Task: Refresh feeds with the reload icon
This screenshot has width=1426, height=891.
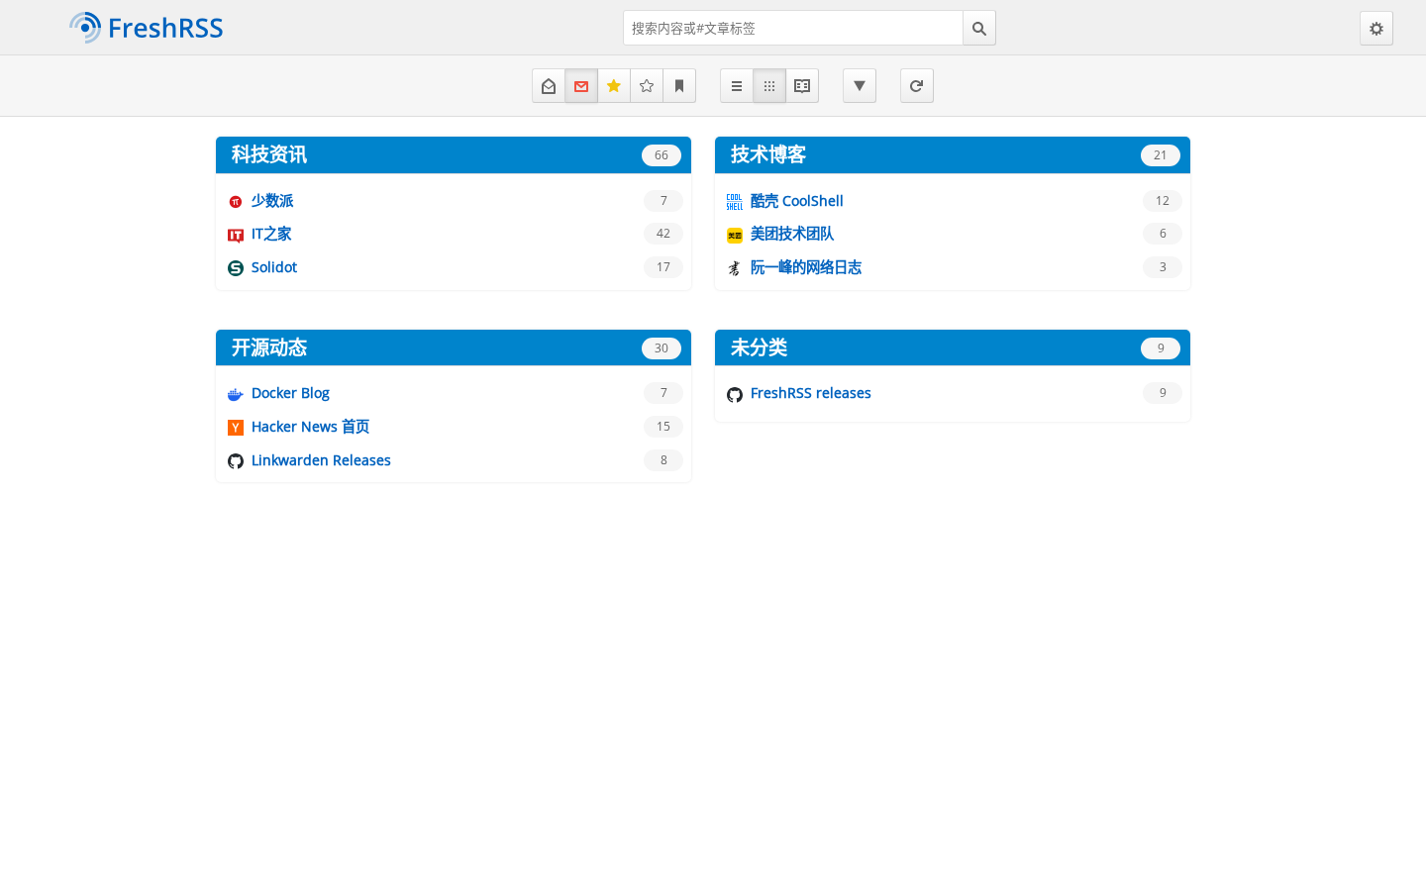Action: [x=917, y=86]
